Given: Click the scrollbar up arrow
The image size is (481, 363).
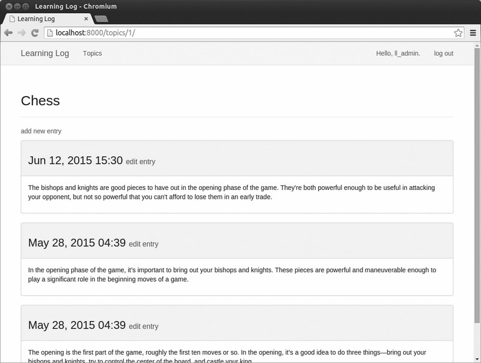Looking at the screenshot, I should [x=477, y=46].
